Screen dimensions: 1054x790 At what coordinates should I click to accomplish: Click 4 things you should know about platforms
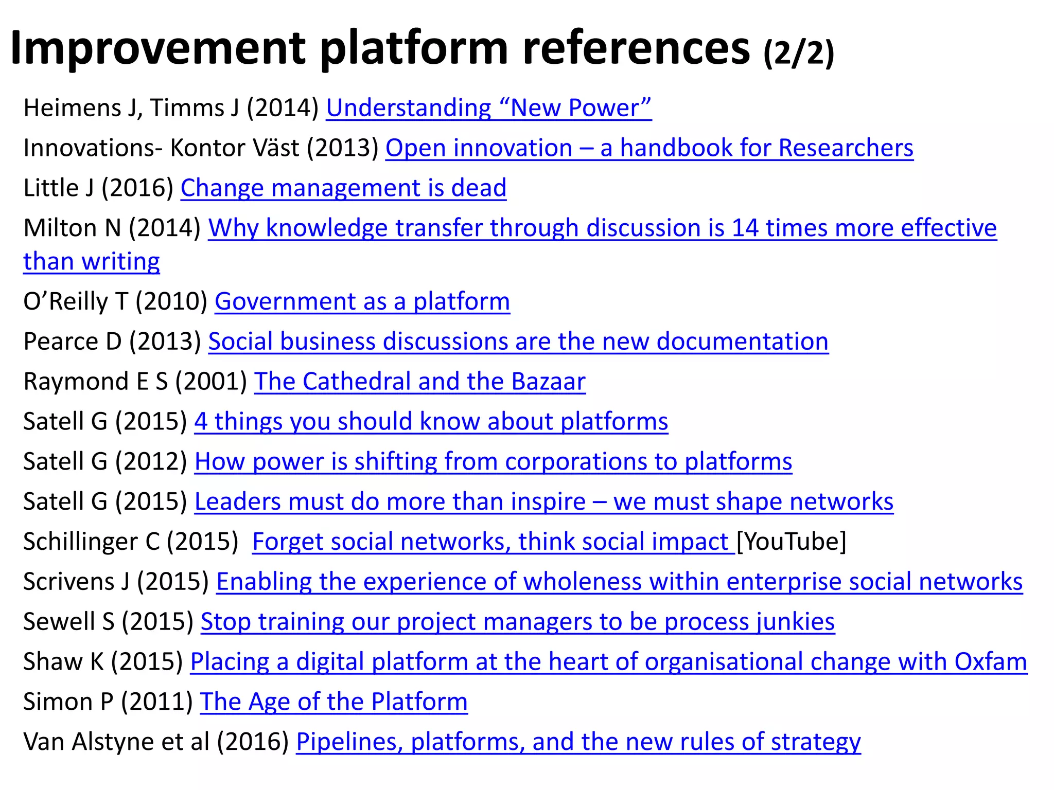pos(431,422)
